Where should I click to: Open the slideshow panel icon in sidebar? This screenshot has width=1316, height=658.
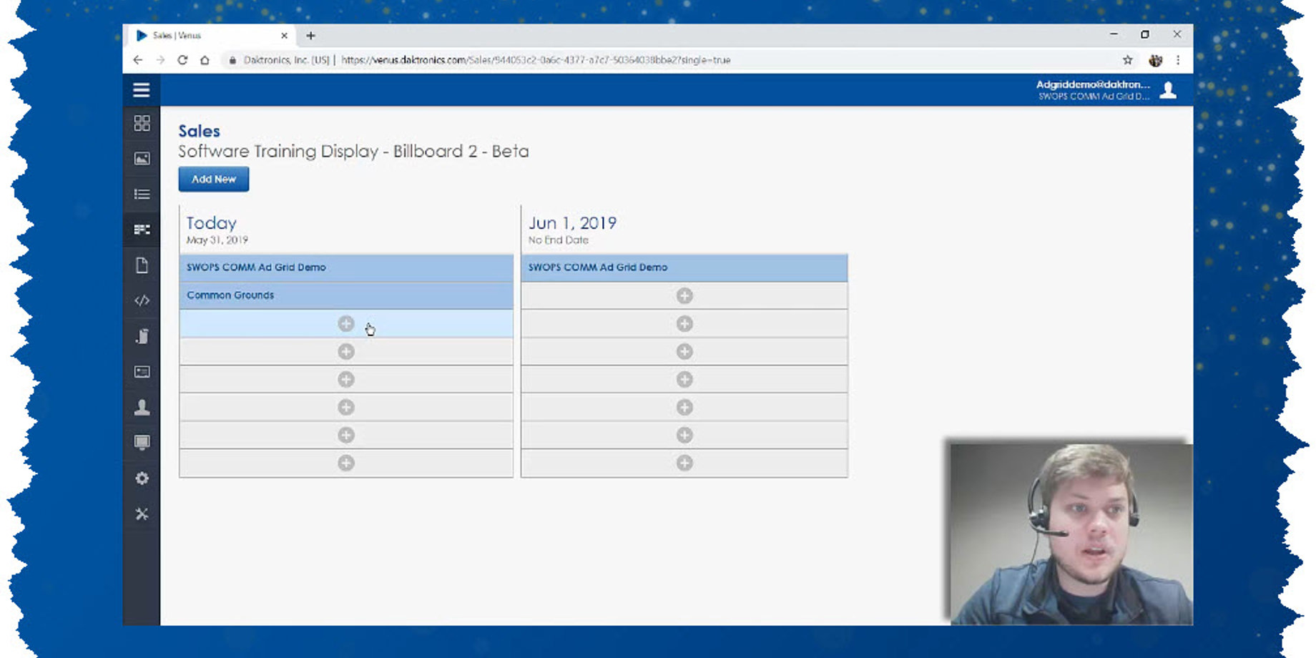click(141, 372)
